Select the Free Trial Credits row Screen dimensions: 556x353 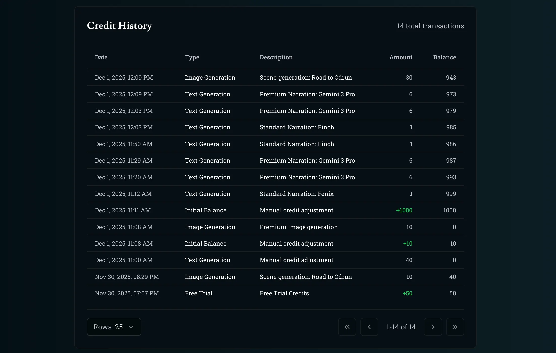(x=284, y=293)
